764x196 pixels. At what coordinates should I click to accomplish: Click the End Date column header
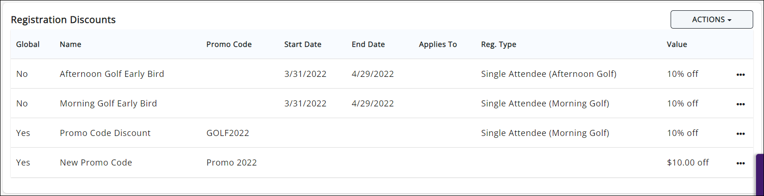click(368, 45)
